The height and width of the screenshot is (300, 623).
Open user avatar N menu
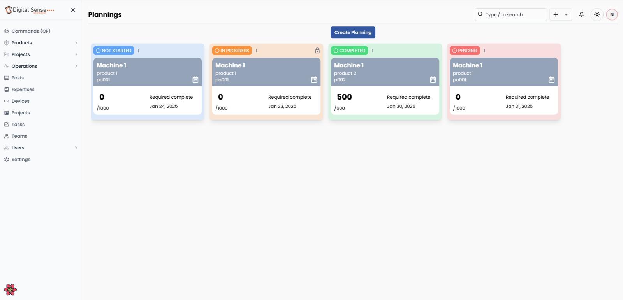tap(612, 14)
